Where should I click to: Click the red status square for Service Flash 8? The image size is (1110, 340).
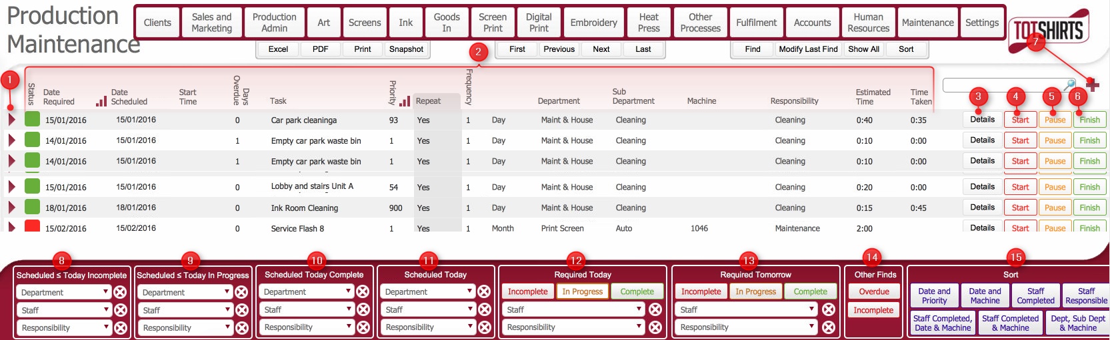pyautogui.click(x=32, y=226)
